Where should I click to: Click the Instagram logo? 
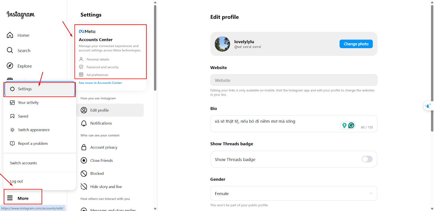coord(21,14)
